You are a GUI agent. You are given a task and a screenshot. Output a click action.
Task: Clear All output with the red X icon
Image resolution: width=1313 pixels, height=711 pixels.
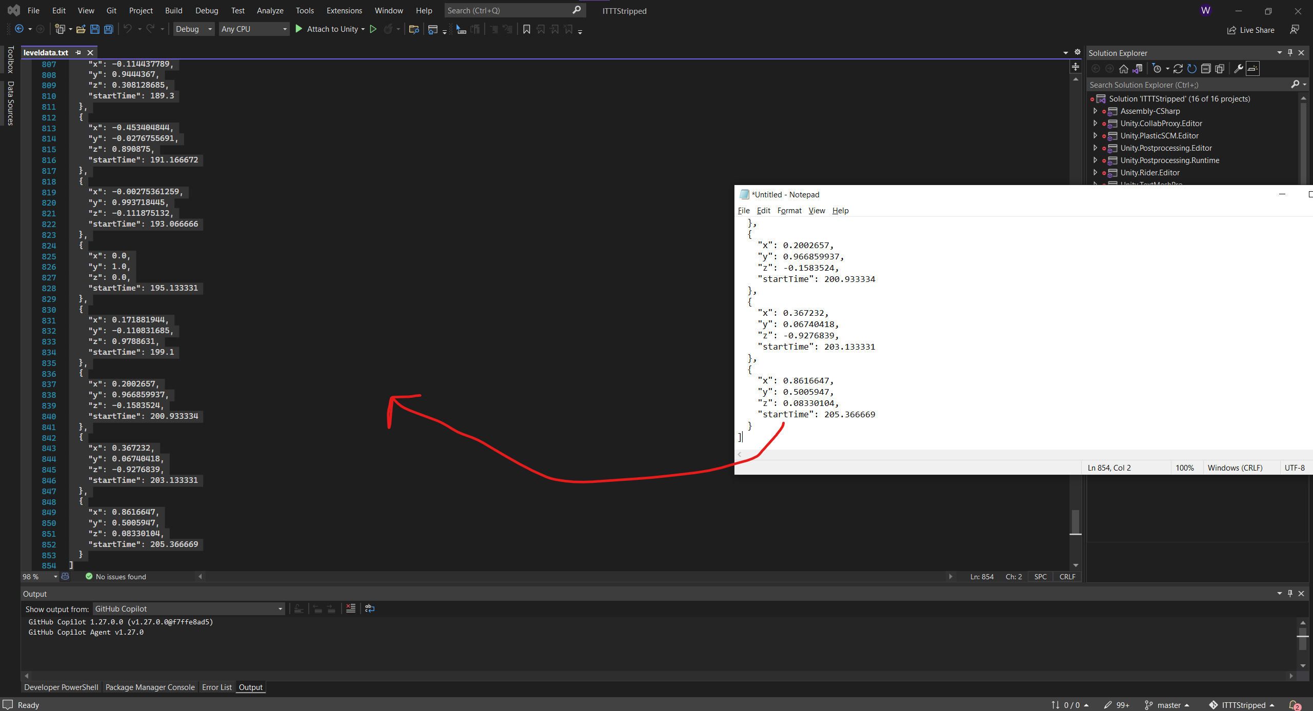click(x=351, y=608)
